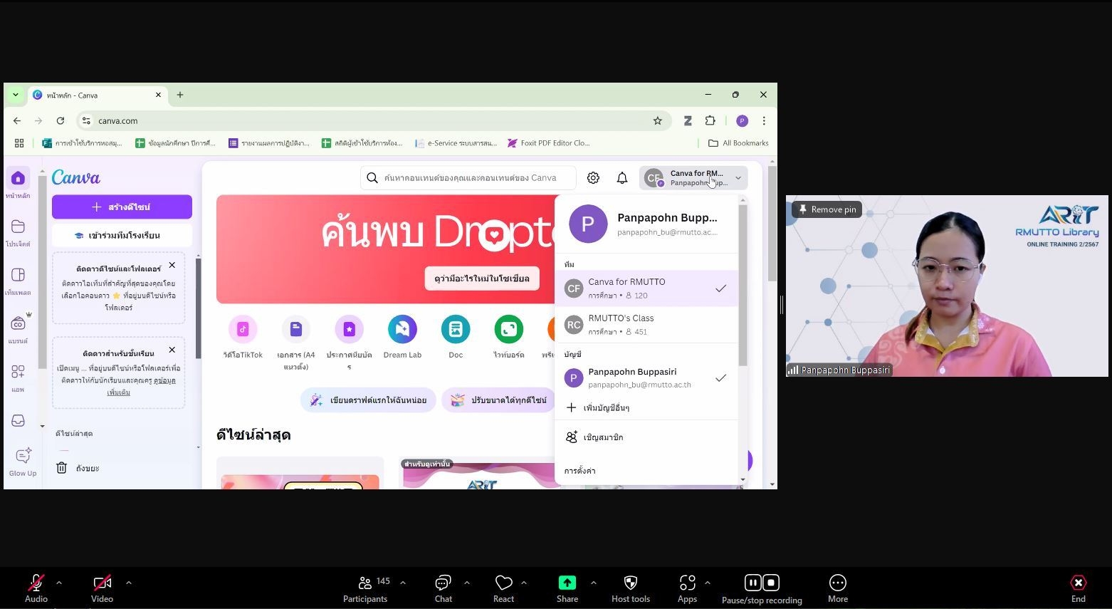Click join school team button
This screenshot has width=1112, height=609.
[x=122, y=236]
